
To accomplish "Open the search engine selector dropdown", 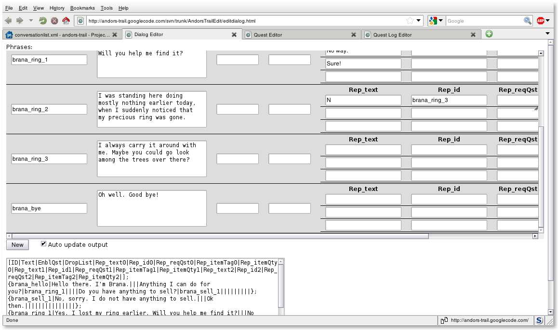I will pyautogui.click(x=436, y=21).
